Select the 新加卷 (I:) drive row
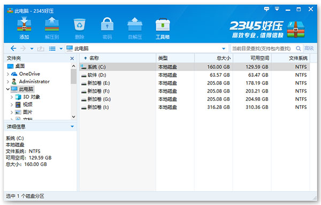 coord(195,107)
